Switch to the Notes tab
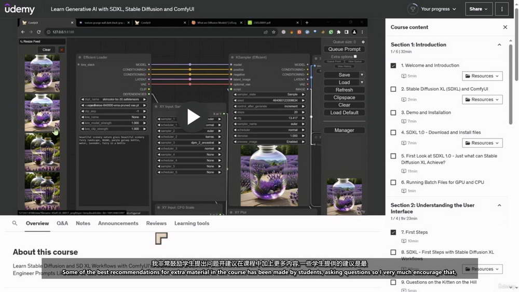This screenshot has height=292, width=519. (83, 223)
